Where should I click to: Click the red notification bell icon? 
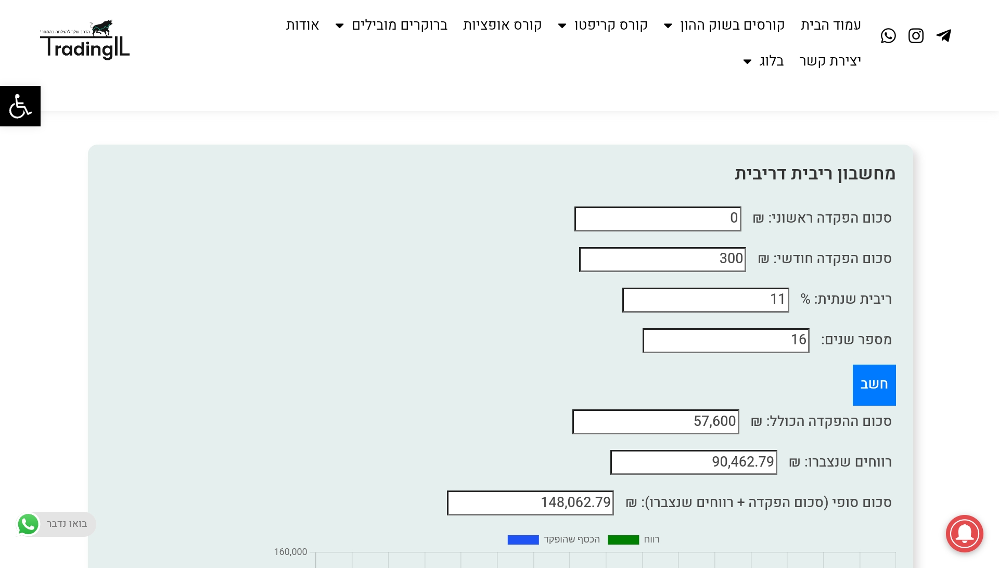pos(964,534)
